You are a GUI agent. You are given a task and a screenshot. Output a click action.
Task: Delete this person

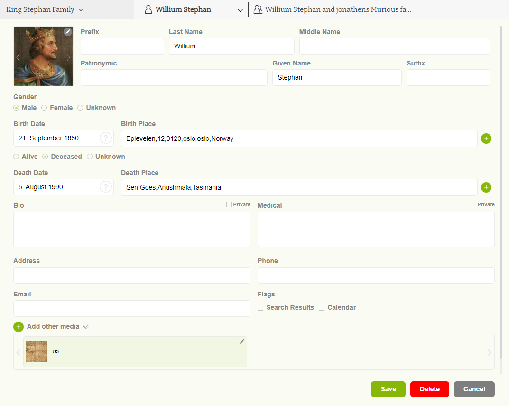pyautogui.click(x=429, y=389)
